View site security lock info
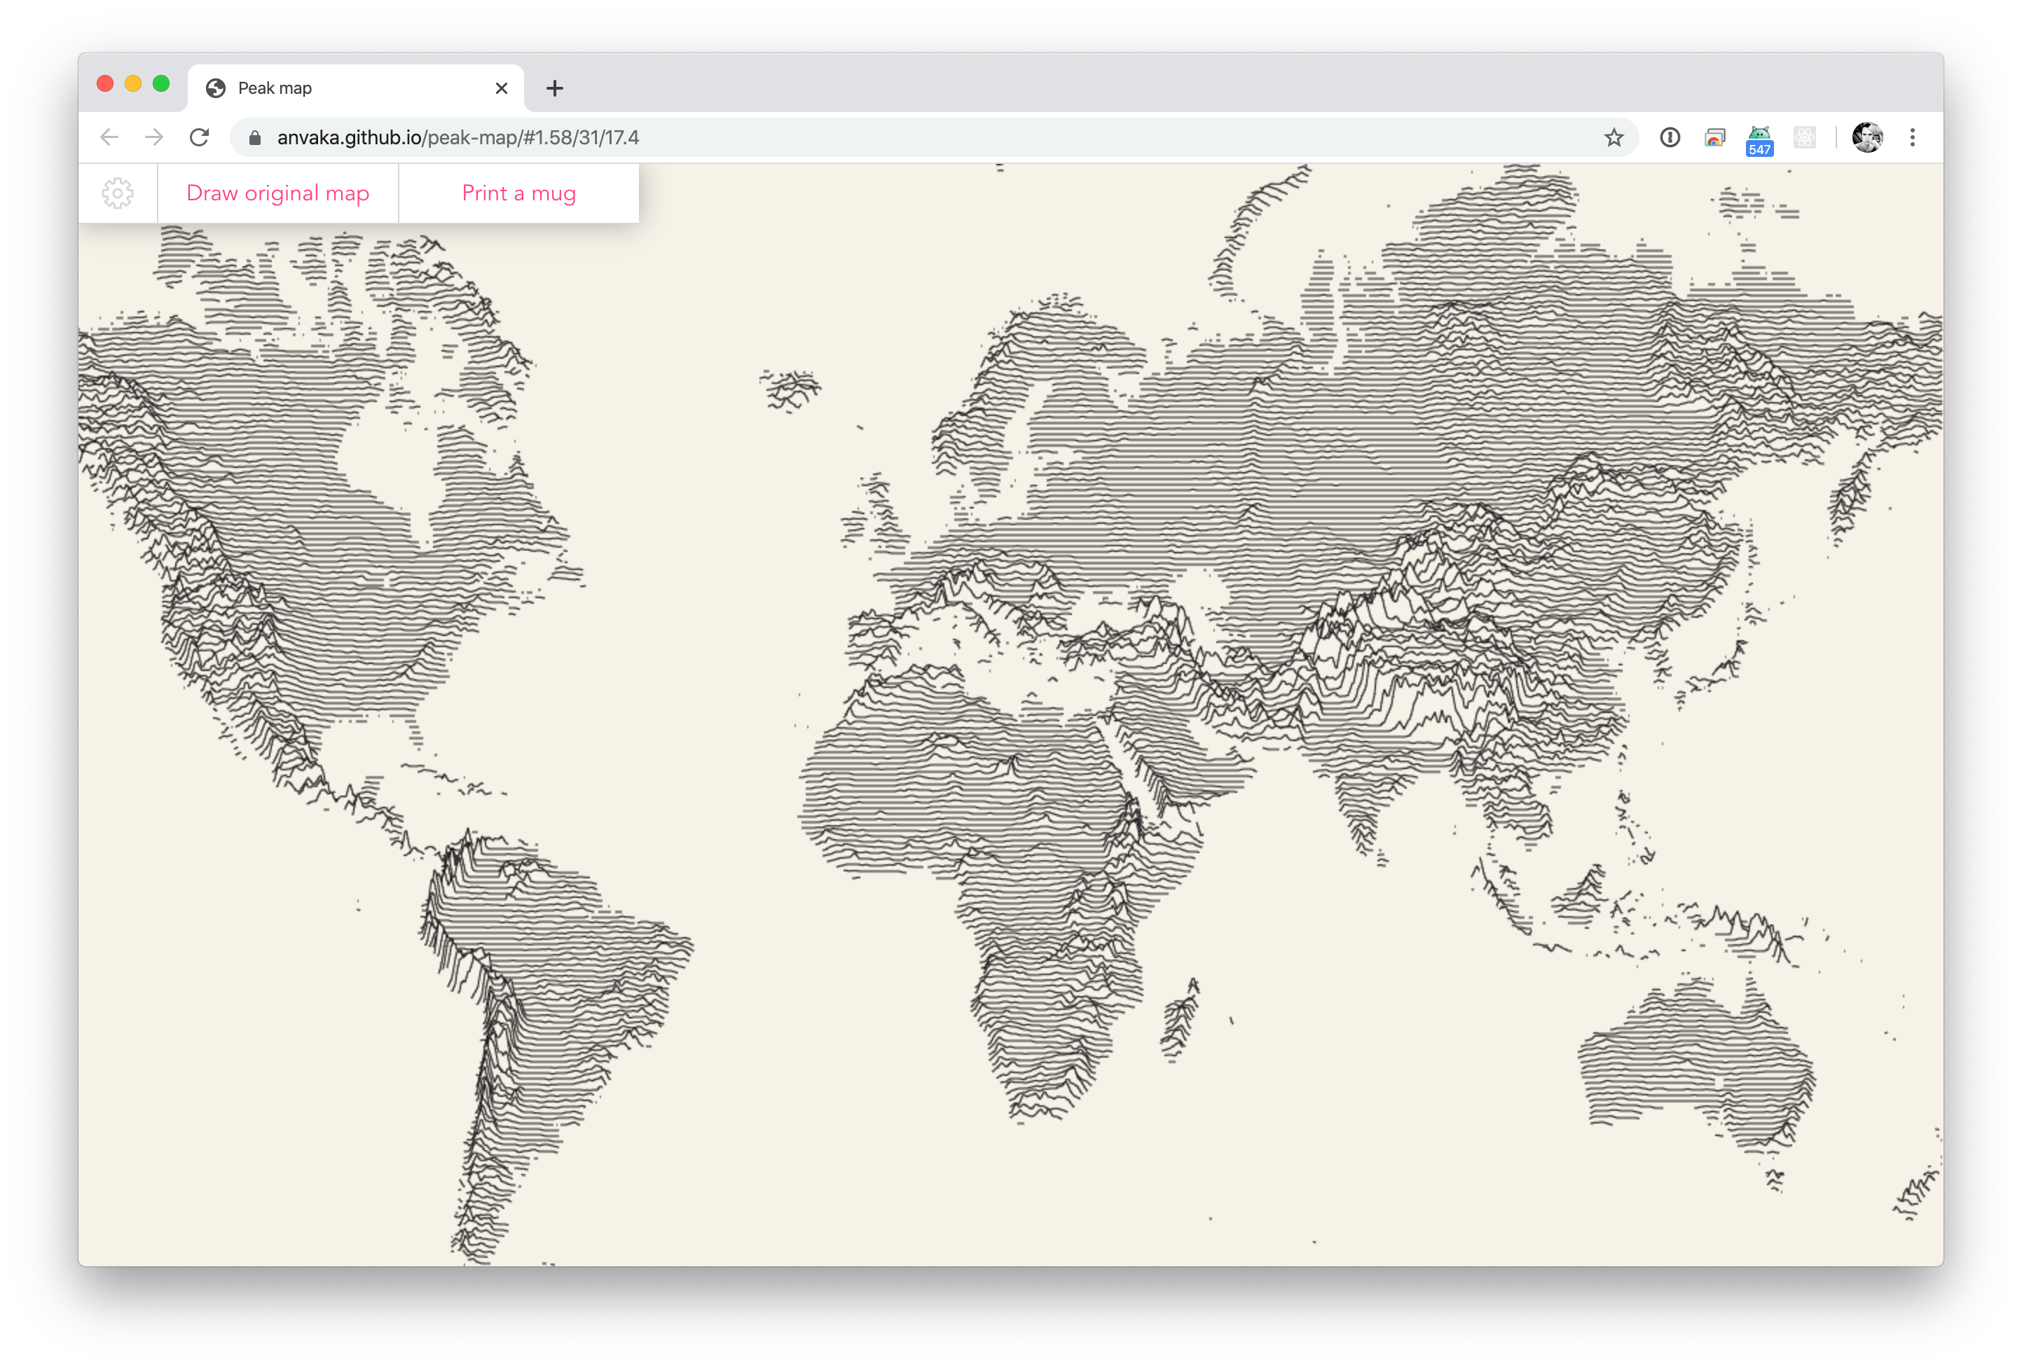 (255, 137)
